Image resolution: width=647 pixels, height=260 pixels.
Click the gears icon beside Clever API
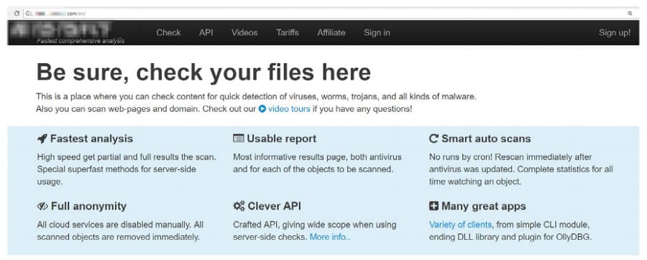point(239,206)
